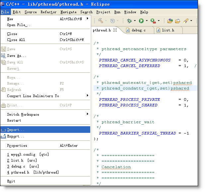Switch to the list.h editor tab

click(168, 30)
